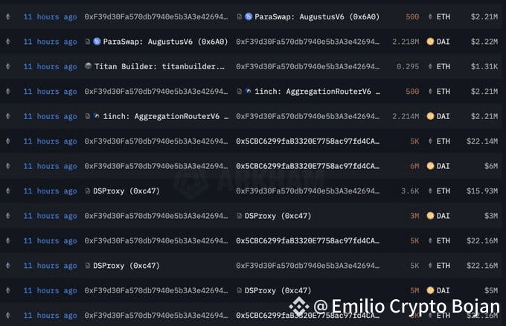Open ParaSwap: AugustusV6 recipient in first row

(x=317, y=16)
